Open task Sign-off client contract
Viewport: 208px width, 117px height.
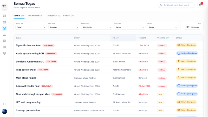point(29,45)
